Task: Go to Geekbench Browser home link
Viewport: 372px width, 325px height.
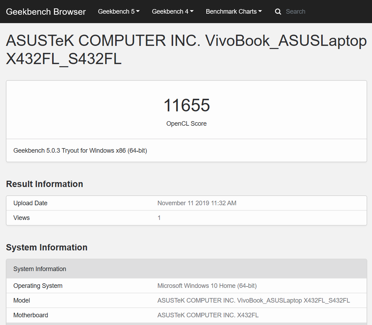Action: [x=46, y=12]
